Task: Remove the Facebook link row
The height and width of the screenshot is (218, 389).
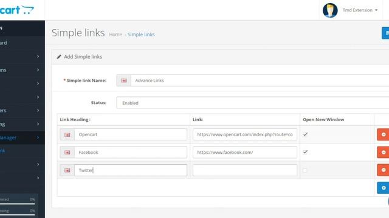Action: 383,152
